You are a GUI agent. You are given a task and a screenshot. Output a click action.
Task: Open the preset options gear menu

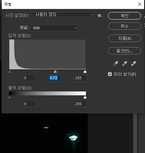tap(100, 16)
